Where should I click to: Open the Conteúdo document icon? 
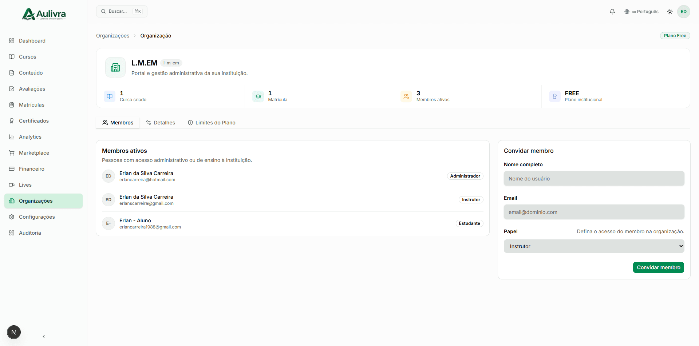pos(12,73)
